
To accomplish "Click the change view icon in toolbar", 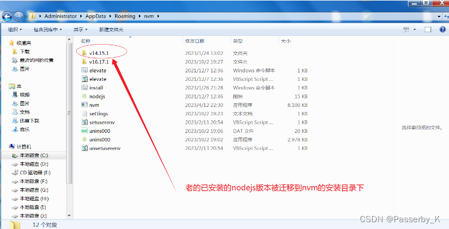I will pyautogui.click(x=406, y=29).
